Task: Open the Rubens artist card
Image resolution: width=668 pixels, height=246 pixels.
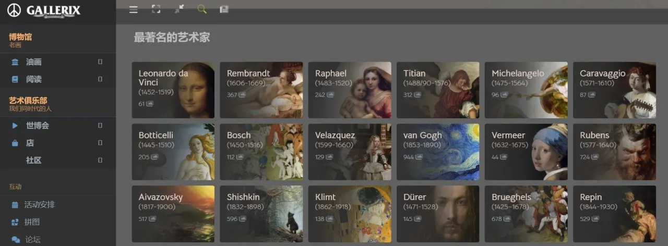Action: [614, 152]
